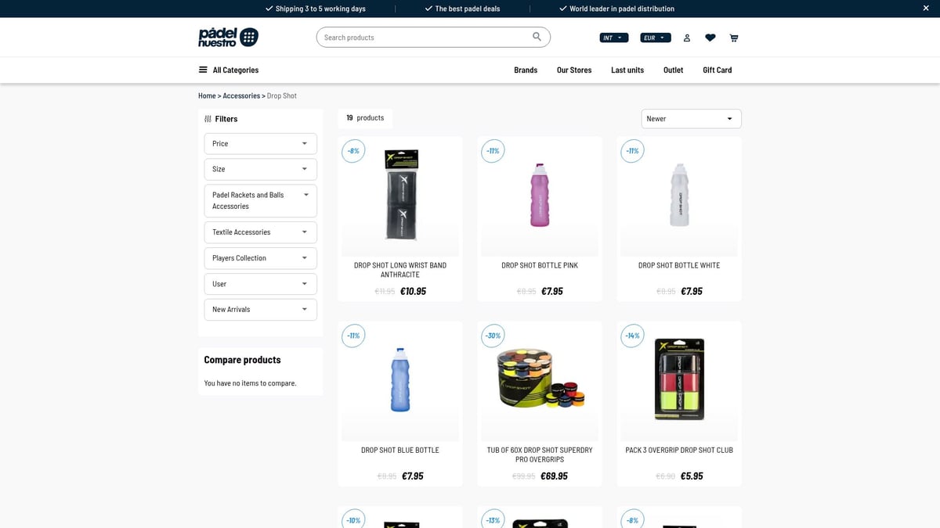The image size is (940, 528).
Task: Open the EUR currency selector
Action: [x=655, y=37]
